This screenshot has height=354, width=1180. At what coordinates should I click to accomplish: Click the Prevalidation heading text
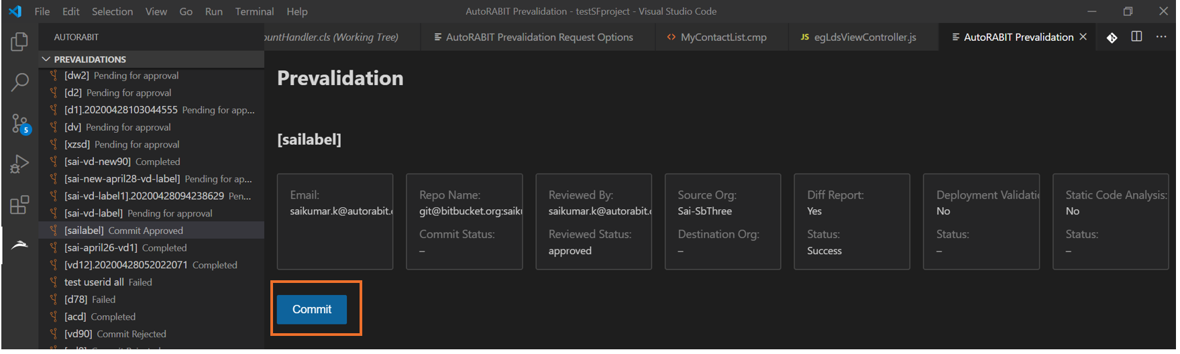click(340, 78)
